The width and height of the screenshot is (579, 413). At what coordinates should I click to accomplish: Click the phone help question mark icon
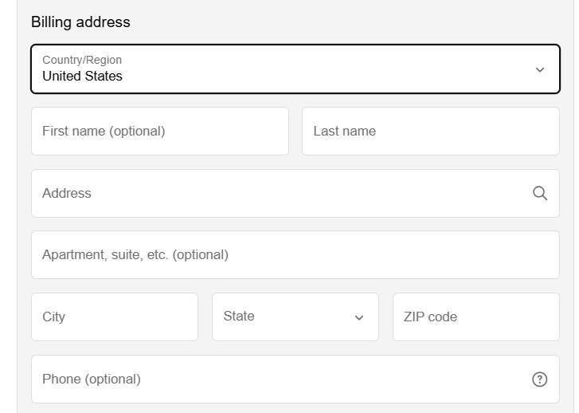point(539,380)
